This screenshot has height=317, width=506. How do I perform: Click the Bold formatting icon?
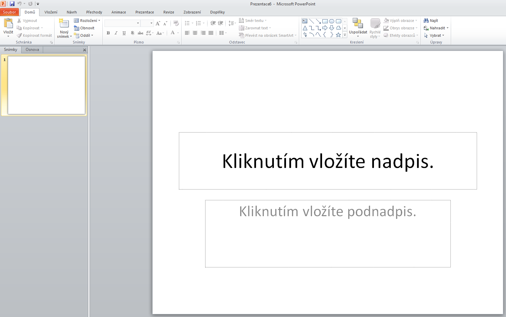click(x=108, y=33)
